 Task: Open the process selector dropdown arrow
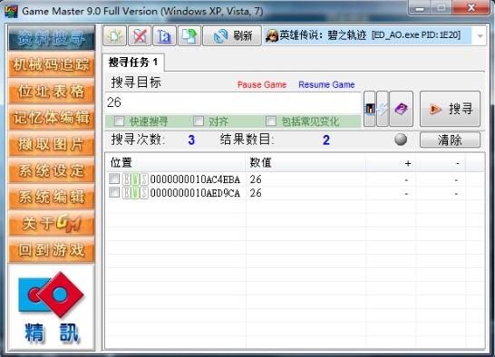pos(480,36)
